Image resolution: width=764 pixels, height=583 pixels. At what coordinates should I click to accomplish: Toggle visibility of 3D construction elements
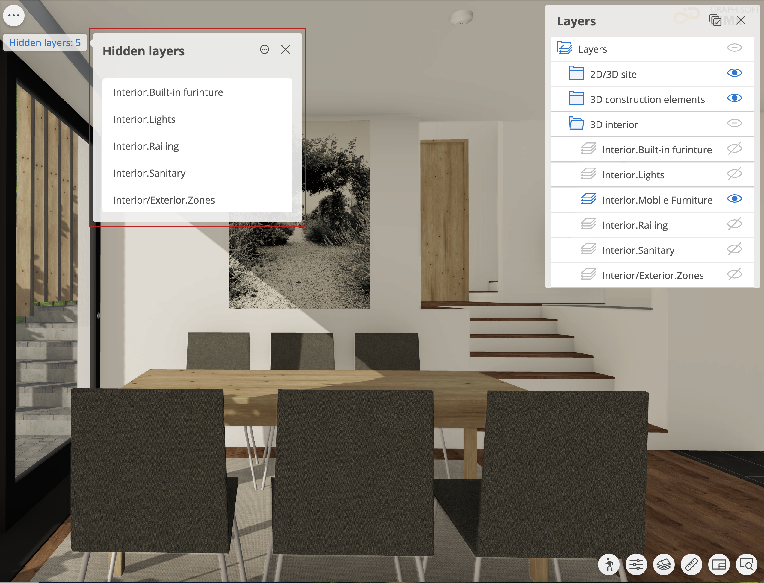pos(734,98)
